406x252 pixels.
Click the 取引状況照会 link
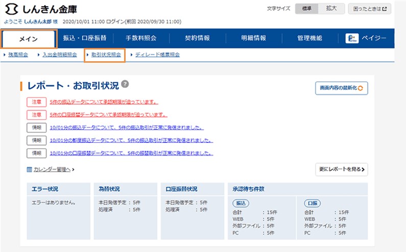[x=106, y=55]
